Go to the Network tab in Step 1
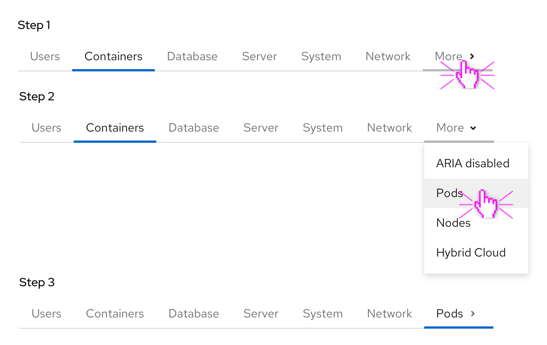 (x=388, y=57)
